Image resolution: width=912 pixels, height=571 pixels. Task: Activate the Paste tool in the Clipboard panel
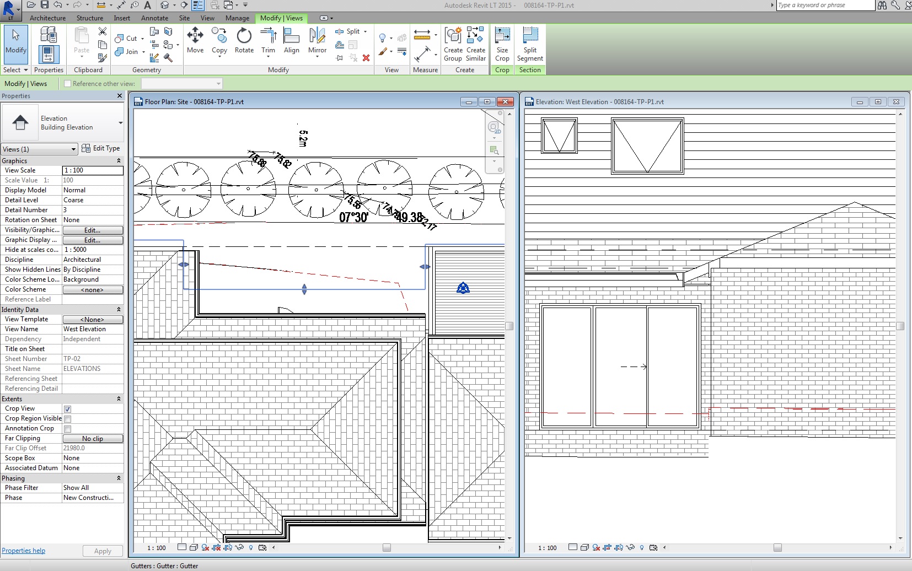(81, 41)
